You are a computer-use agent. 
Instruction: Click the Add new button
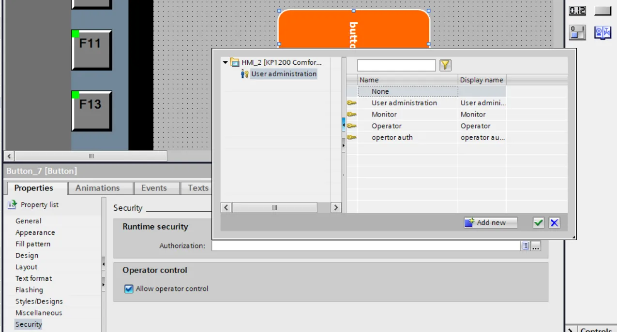pos(491,223)
